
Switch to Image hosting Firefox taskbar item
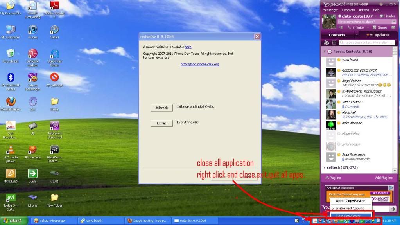pyautogui.click(x=148, y=221)
